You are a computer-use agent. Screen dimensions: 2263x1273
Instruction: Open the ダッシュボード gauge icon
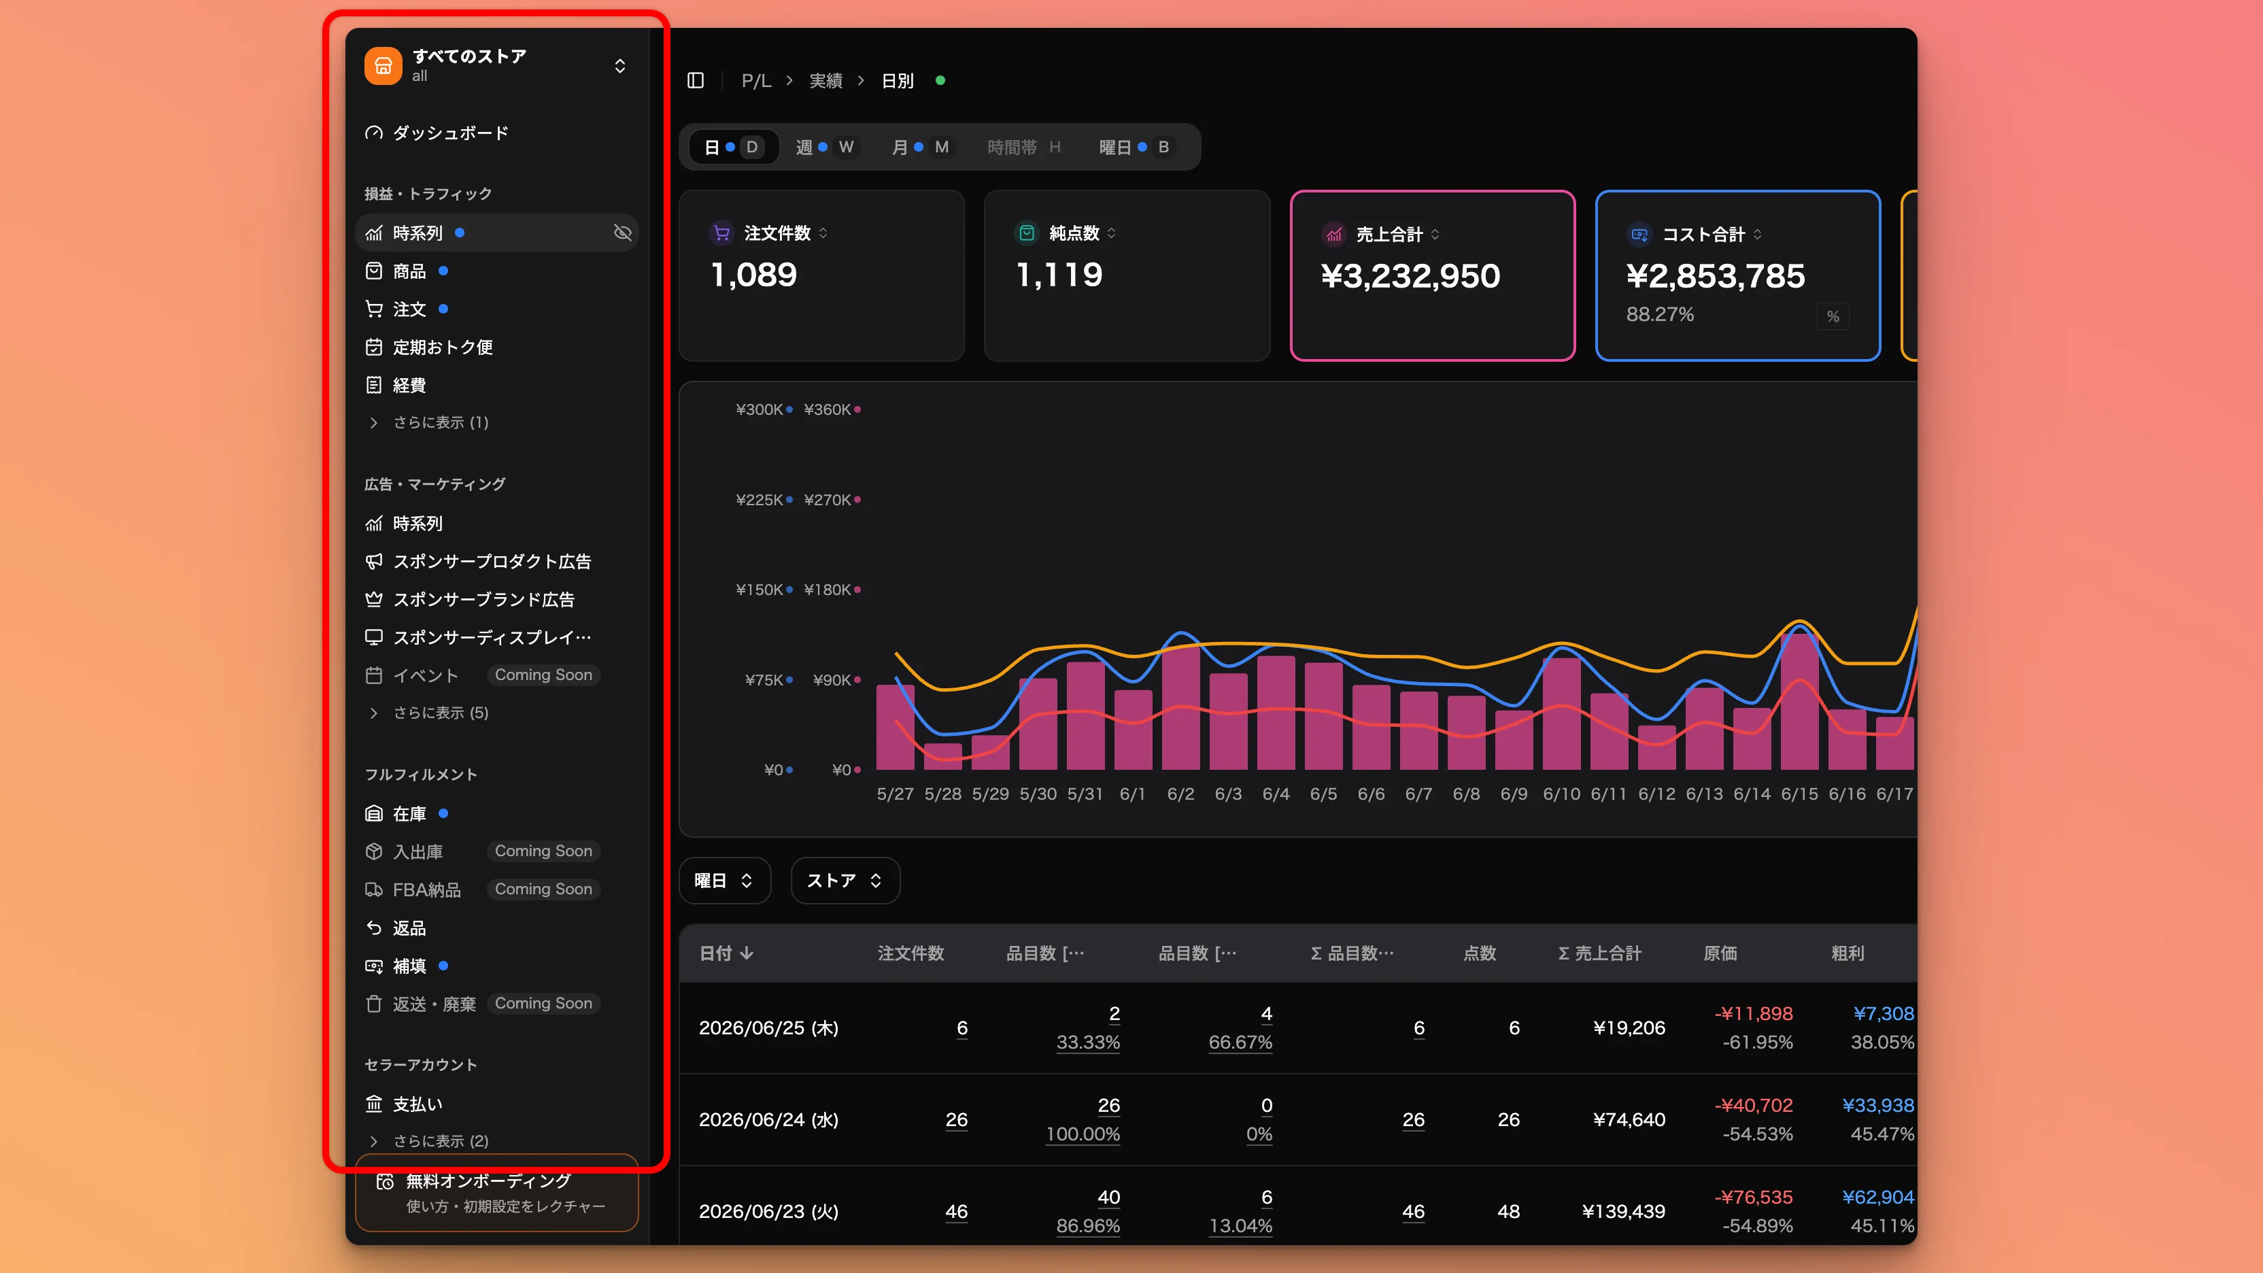[374, 133]
